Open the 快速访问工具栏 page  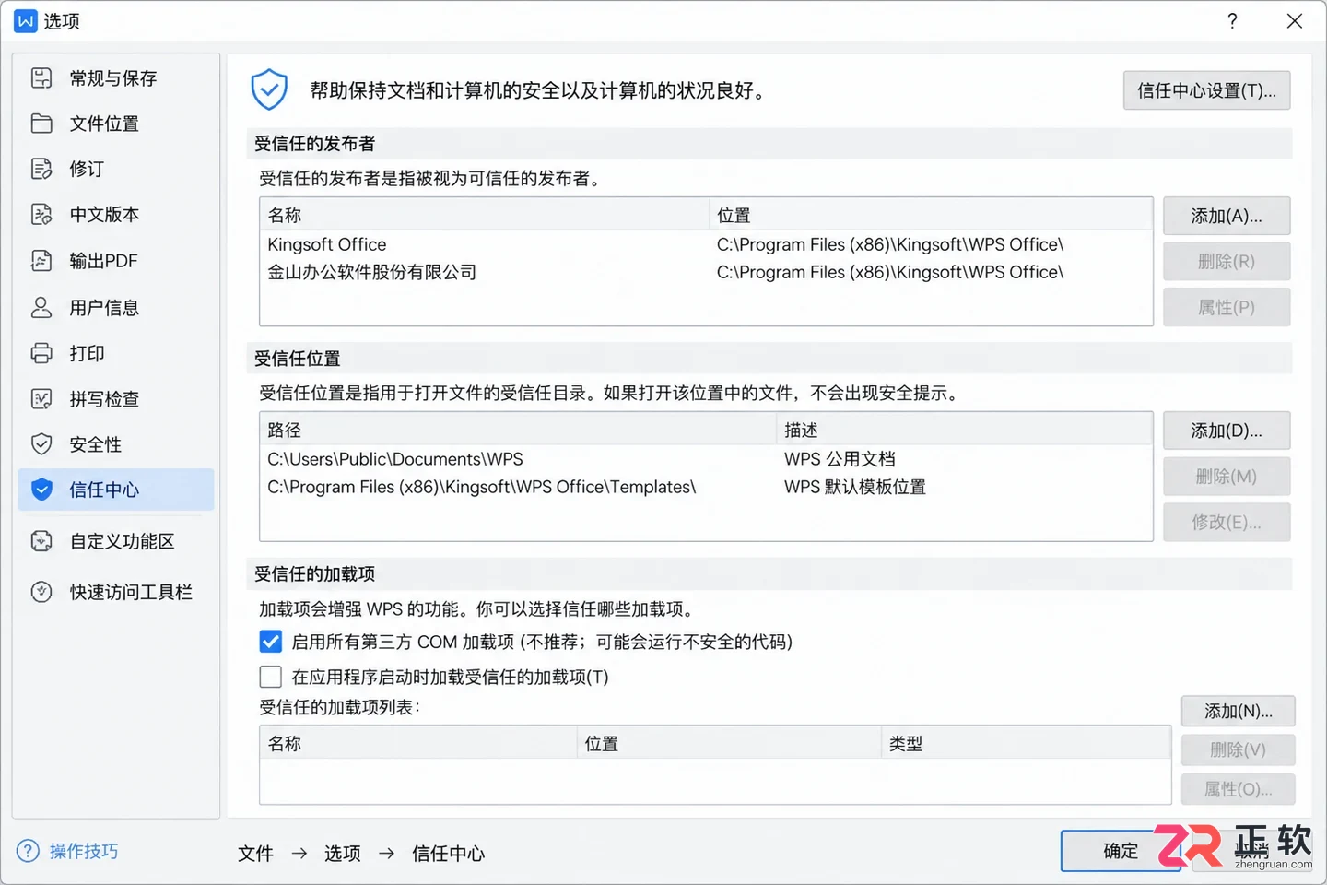tap(116, 592)
